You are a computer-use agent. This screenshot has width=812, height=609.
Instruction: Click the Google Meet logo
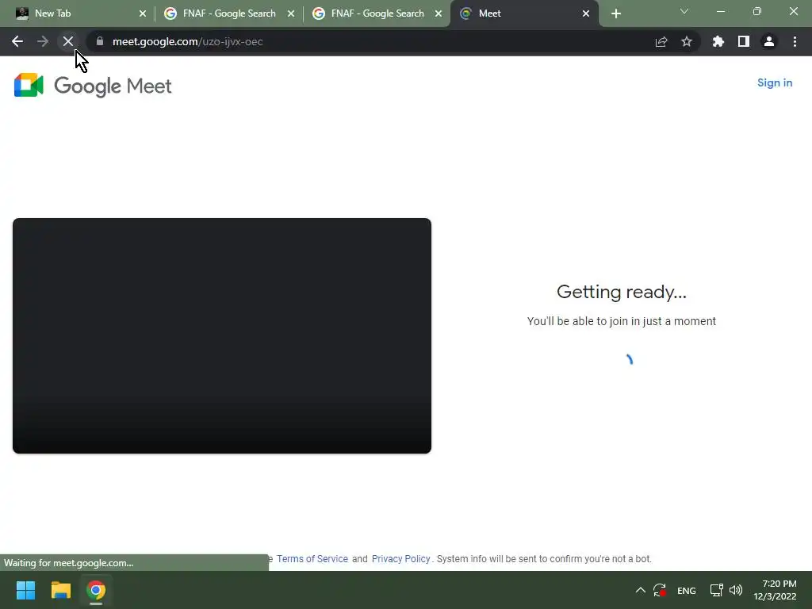point(93,86)
